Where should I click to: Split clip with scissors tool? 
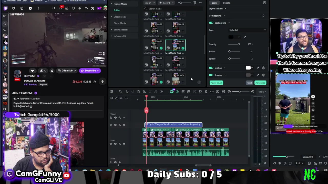[144, 92]
